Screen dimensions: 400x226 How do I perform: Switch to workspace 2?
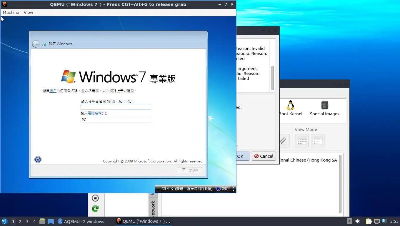[x=20, y=222]
